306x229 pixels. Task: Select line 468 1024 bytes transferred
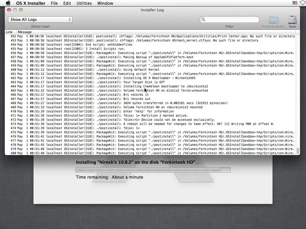150,103
